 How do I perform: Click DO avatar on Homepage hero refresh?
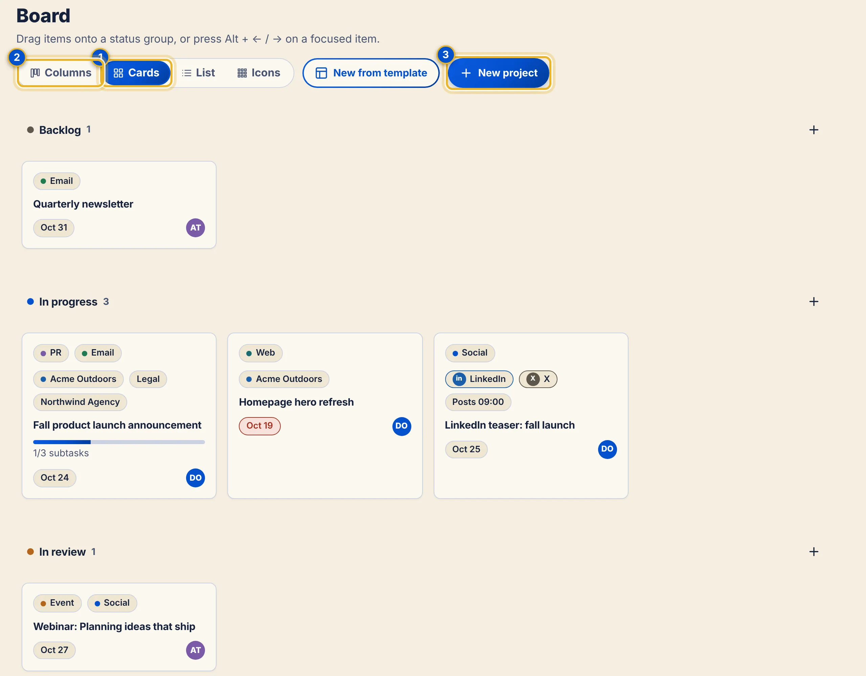[401, 426]
